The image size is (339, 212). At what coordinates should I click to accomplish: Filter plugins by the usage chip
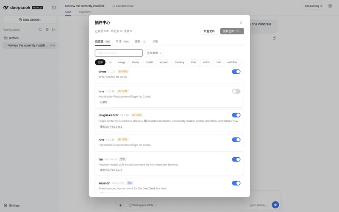pyautogui.click(x=122, y=62)
